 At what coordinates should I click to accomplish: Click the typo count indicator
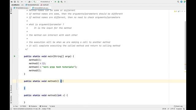[x=179, y=11]
